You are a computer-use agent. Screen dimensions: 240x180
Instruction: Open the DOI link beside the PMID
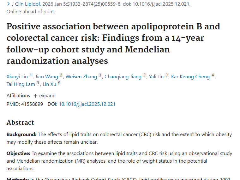[x=87, y=104]
